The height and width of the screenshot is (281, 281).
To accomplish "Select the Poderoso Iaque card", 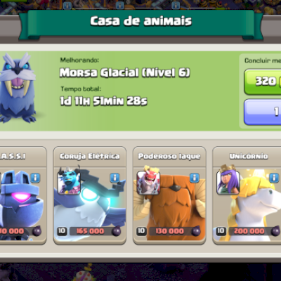I will 169,195.
